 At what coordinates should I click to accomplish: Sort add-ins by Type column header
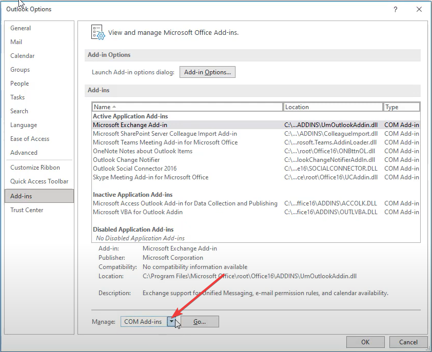coord(401,107)
